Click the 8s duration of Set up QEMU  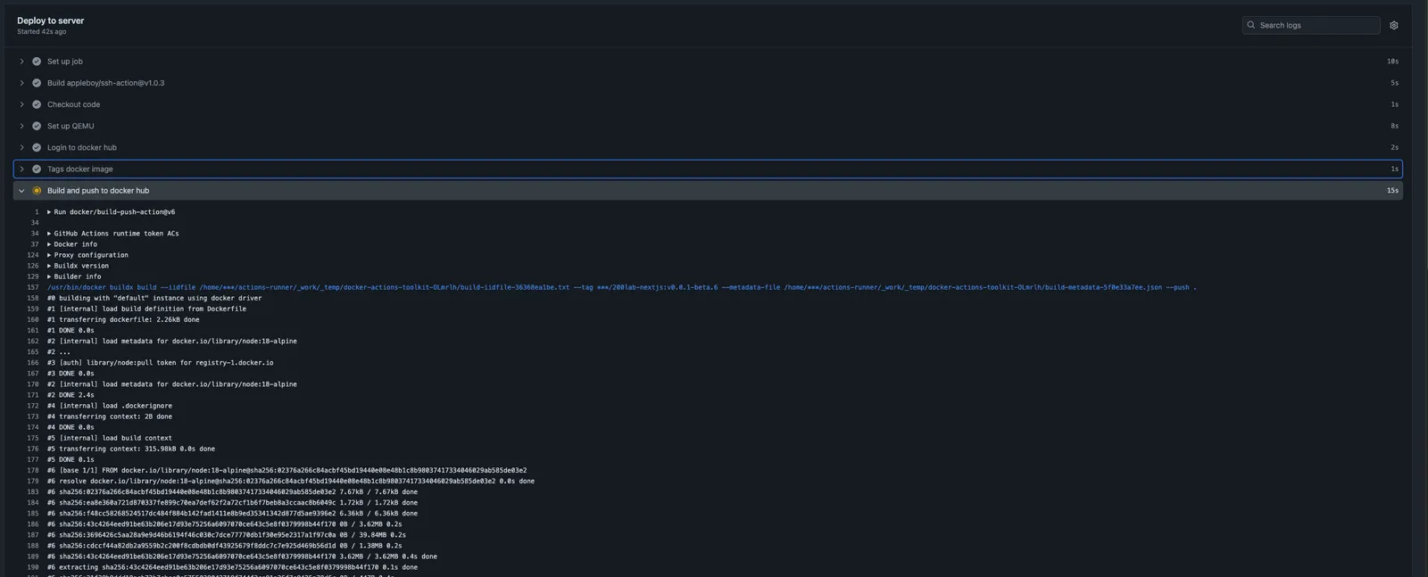pos(1394,126)
